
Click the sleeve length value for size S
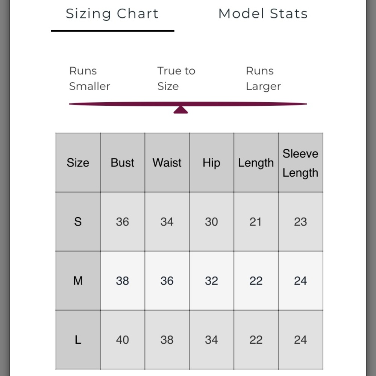[300, 222]
